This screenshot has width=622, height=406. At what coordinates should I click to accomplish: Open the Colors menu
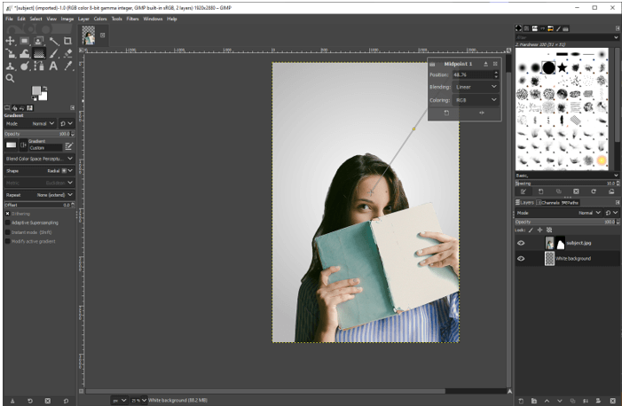pos(100,19)
